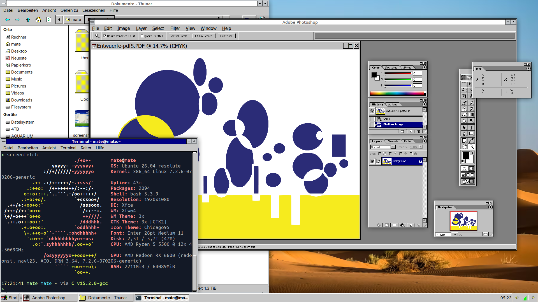Click the Navigator zoom slider

point(471,235)
